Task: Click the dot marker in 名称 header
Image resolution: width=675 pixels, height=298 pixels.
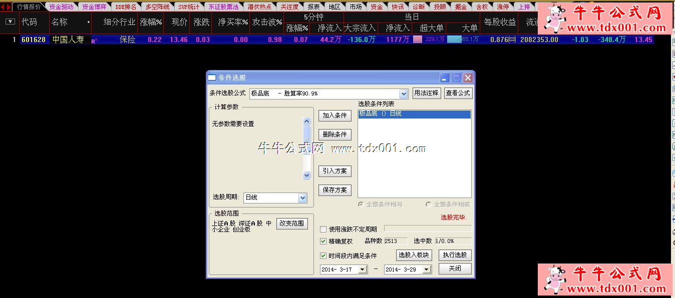Action: pos(89,22)
